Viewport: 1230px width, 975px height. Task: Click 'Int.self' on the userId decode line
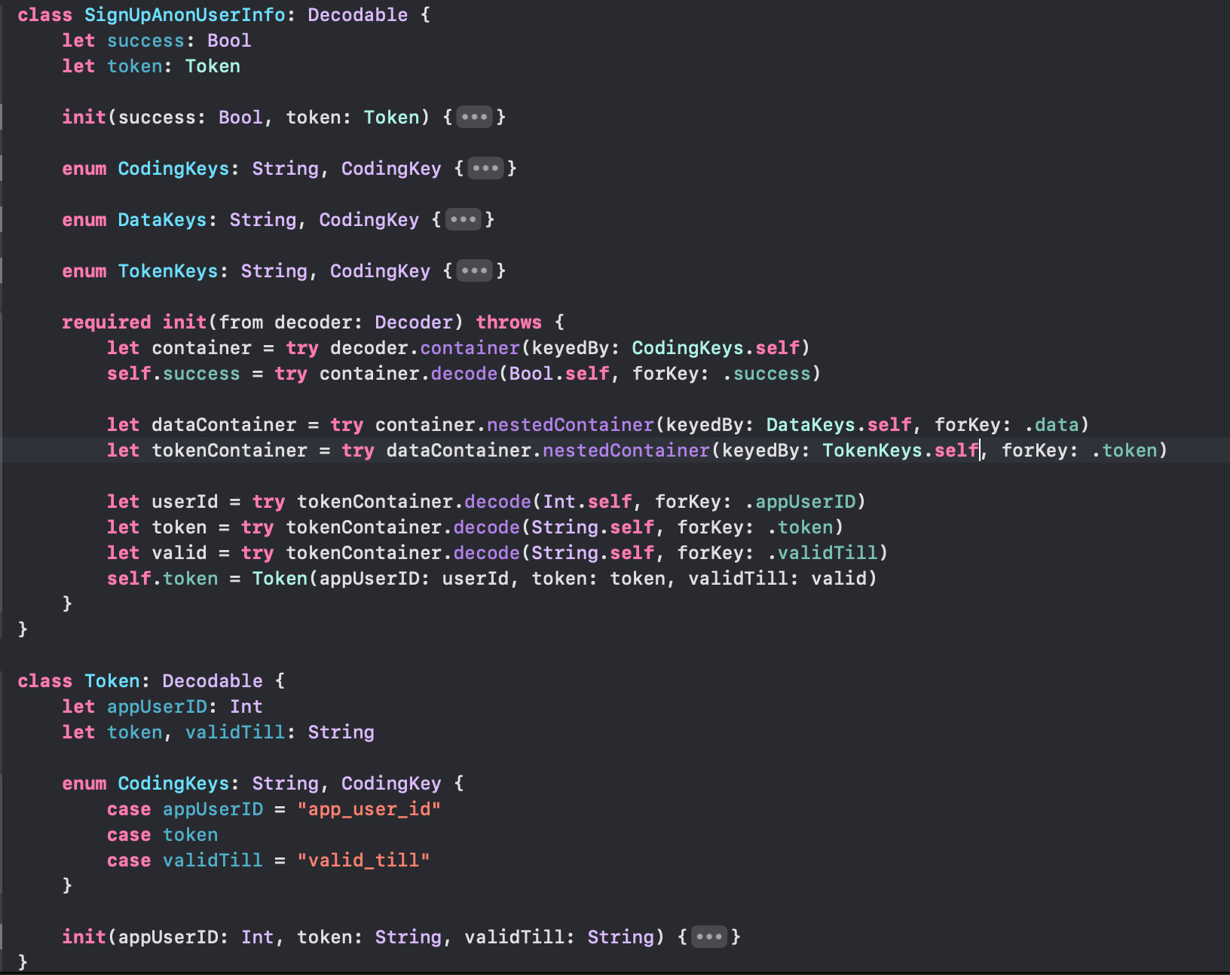[x=587, y=502]
